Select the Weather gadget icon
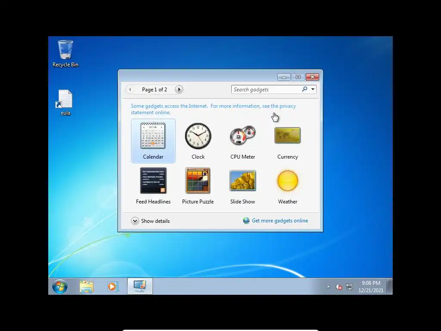Viewport: 441px width, 331px height. 287,181
